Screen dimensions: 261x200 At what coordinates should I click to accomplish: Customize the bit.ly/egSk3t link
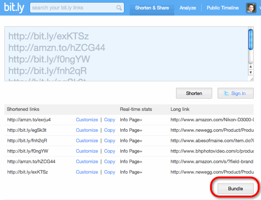[x=87, y=130]
